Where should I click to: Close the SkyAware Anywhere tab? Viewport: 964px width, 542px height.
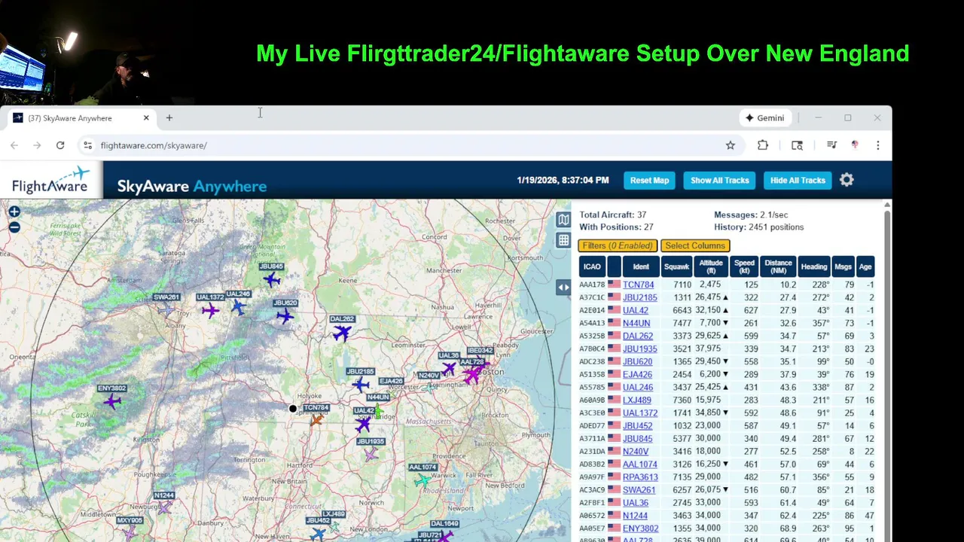[x=146, y=118]
